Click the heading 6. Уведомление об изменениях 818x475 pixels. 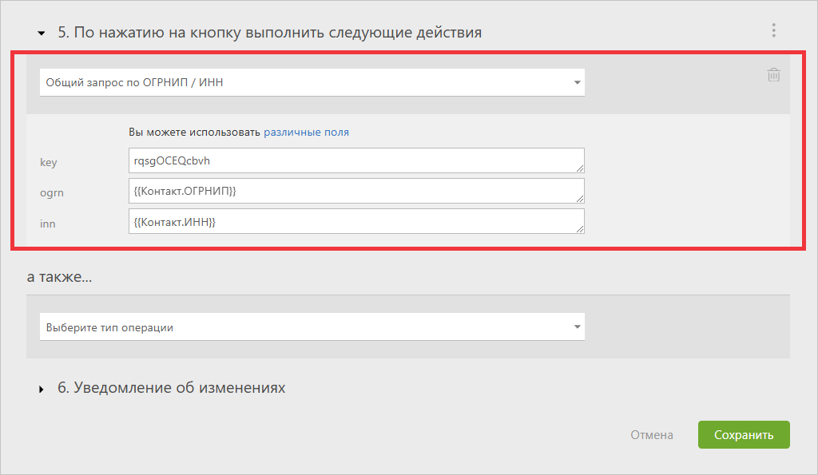click(x=171, y=388)
